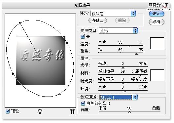Click the 金属质感 metallic label
This screenshot has height=123, width=174.
[x=139, y=71]
